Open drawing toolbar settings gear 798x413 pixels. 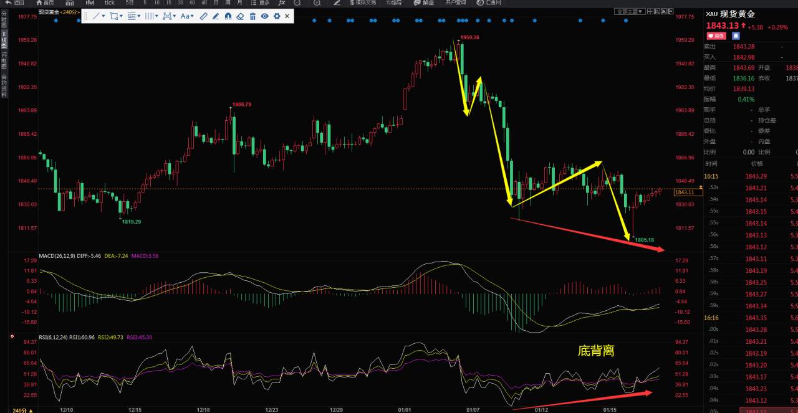[276, 16]
